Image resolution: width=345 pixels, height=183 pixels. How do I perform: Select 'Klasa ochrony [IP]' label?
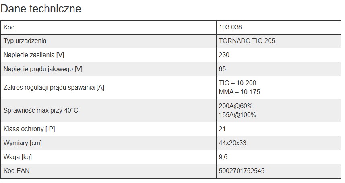(x=29, y=129)
